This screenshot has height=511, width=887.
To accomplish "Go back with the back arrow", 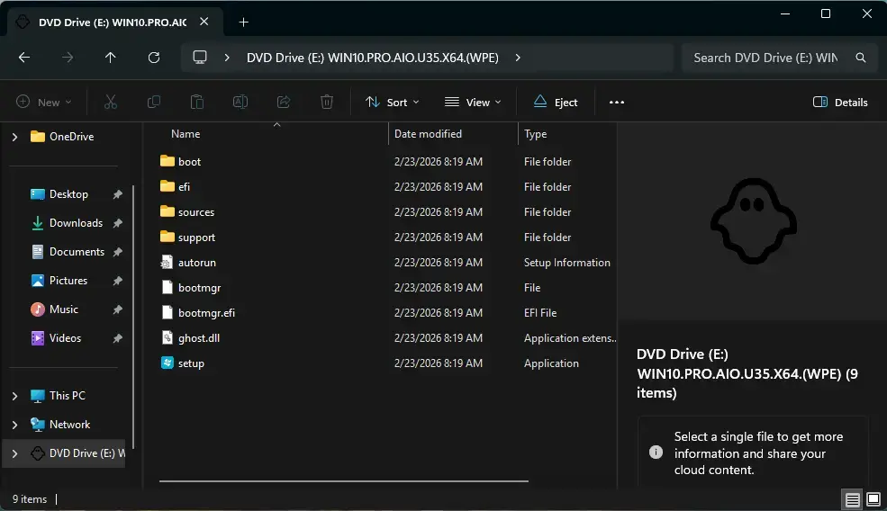I will (24, 57).
